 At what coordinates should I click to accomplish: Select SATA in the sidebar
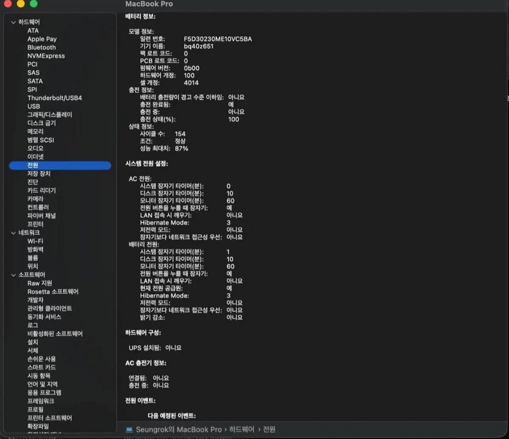[x=35, y=81]
